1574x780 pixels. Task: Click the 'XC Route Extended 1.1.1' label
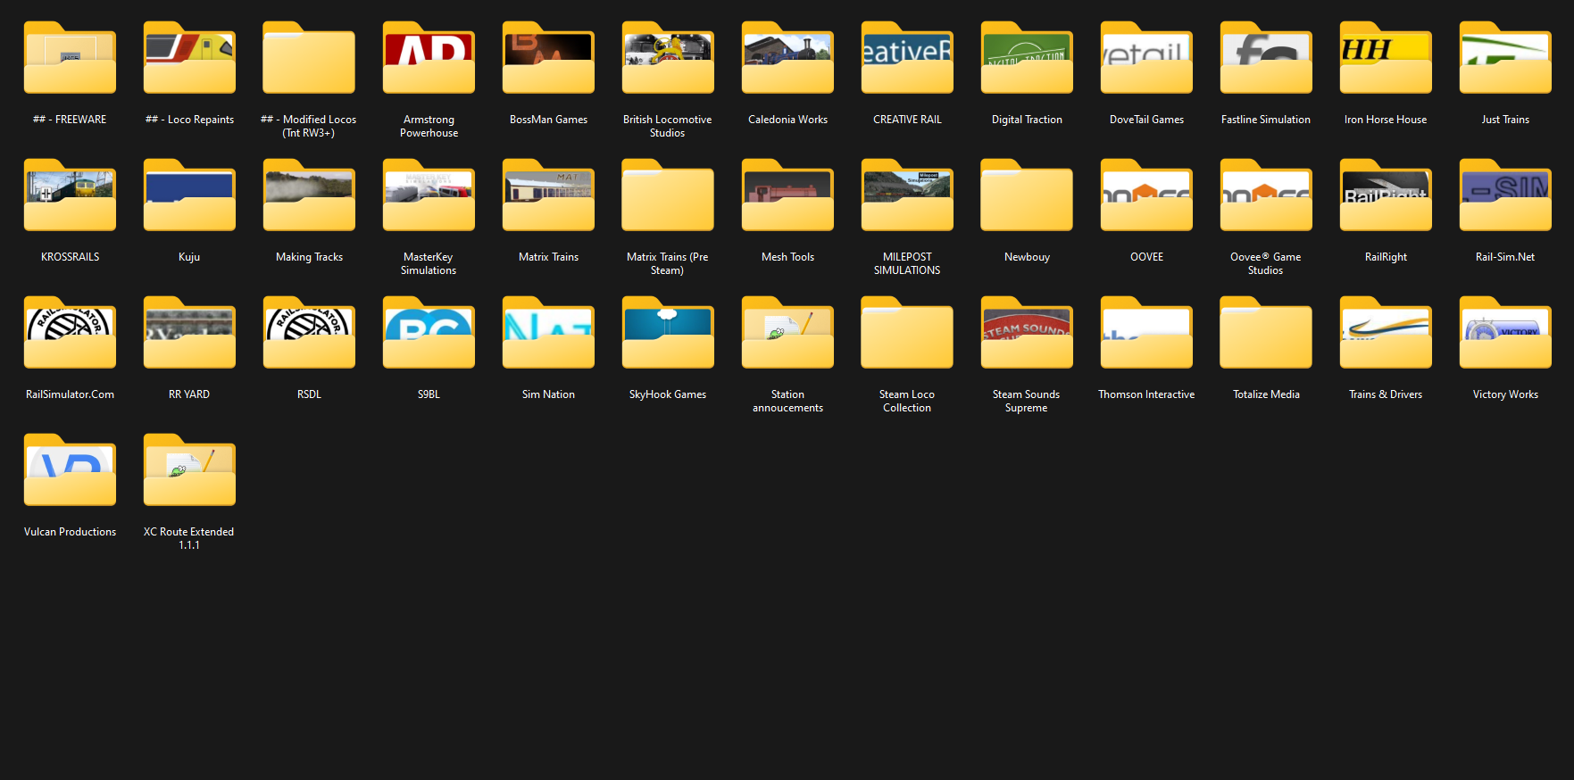tap(189, 538)
